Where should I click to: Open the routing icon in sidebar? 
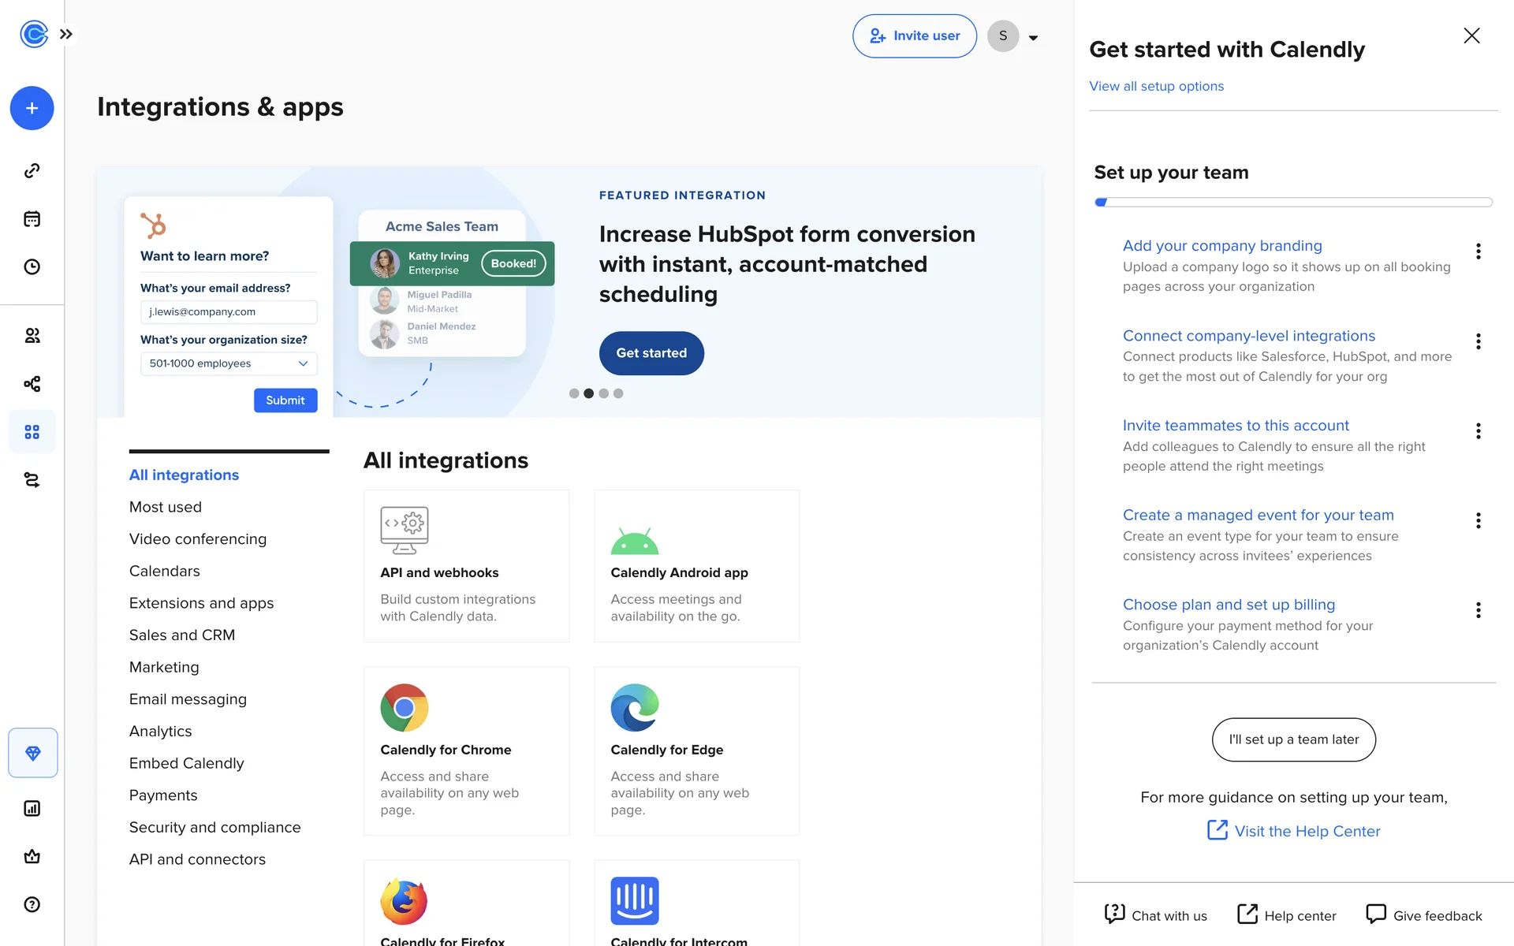click(32, 479)
